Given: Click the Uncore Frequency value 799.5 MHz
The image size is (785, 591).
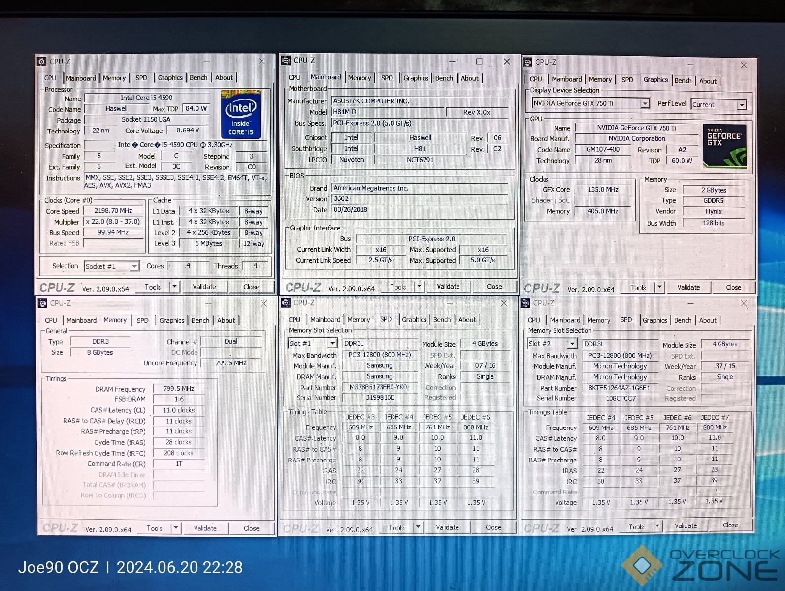Looking at the screenshot, I should click(x=231, y=363).
